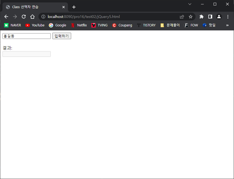The height and width of the screenshot is (179, 234).
Task: Close the browser window
Action: (x=227, y=4)
